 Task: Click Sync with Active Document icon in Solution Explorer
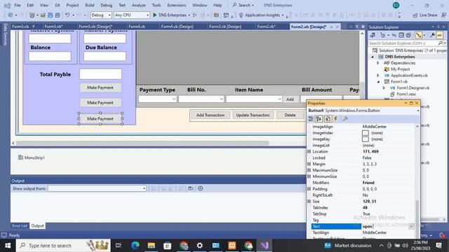(394, 35)
